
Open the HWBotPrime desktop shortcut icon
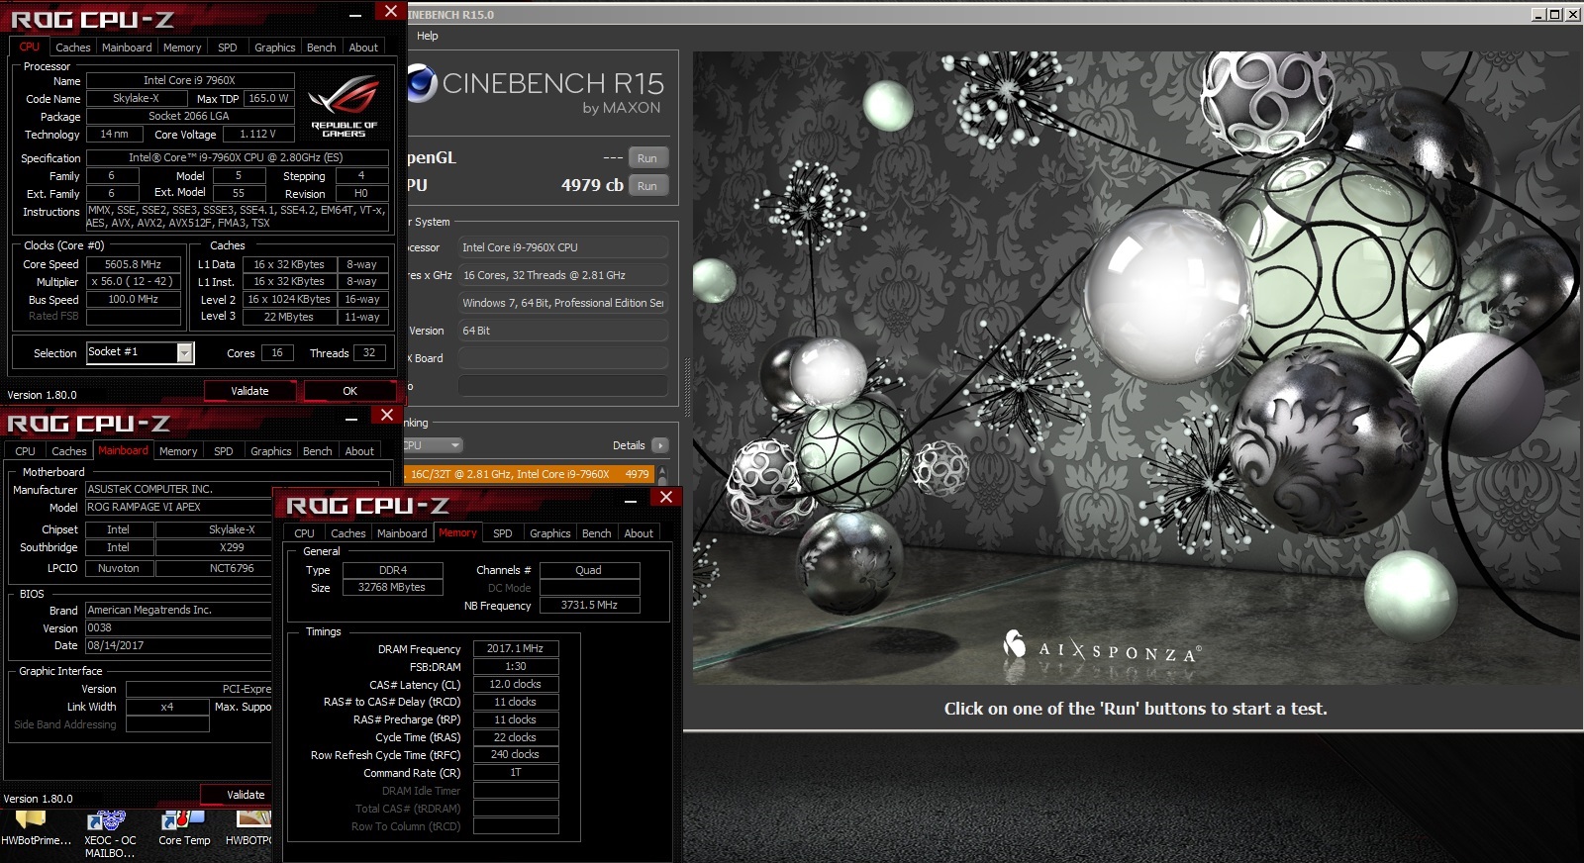click(32, 828)
